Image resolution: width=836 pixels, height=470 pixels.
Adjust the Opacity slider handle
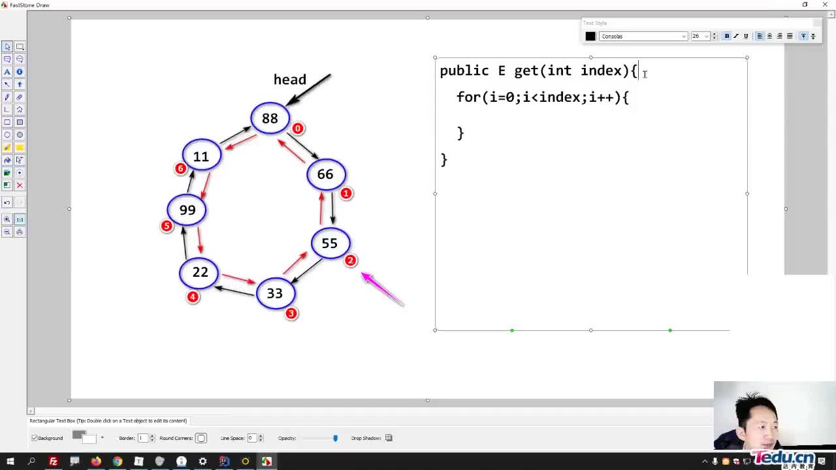(x=336, y=438)
